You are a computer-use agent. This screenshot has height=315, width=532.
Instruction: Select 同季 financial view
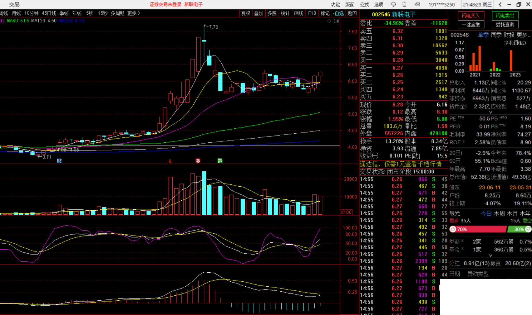pyautogui.click(x=496, y=35)
